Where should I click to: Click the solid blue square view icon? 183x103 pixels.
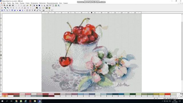pyautogui.click(x=39, y=5)
